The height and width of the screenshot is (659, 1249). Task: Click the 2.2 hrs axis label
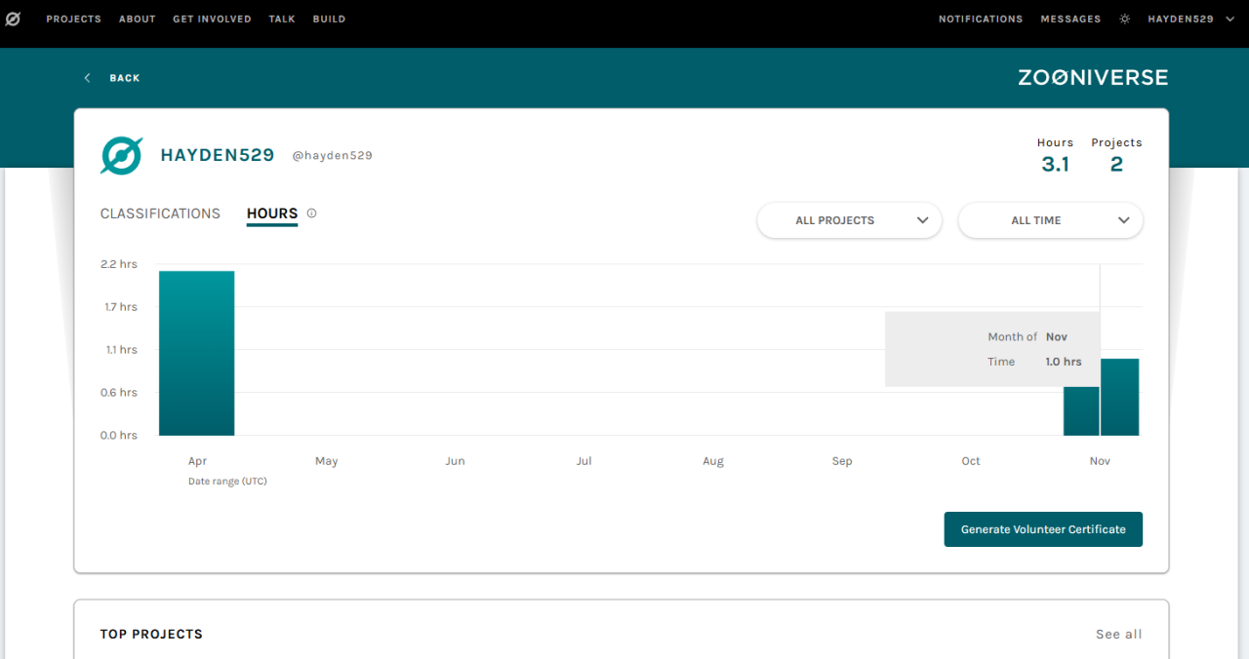[119, 264]
